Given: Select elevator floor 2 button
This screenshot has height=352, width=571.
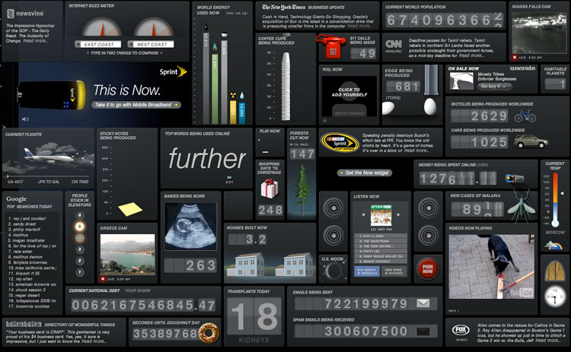Looking at the screenshot, I should 80,261.
